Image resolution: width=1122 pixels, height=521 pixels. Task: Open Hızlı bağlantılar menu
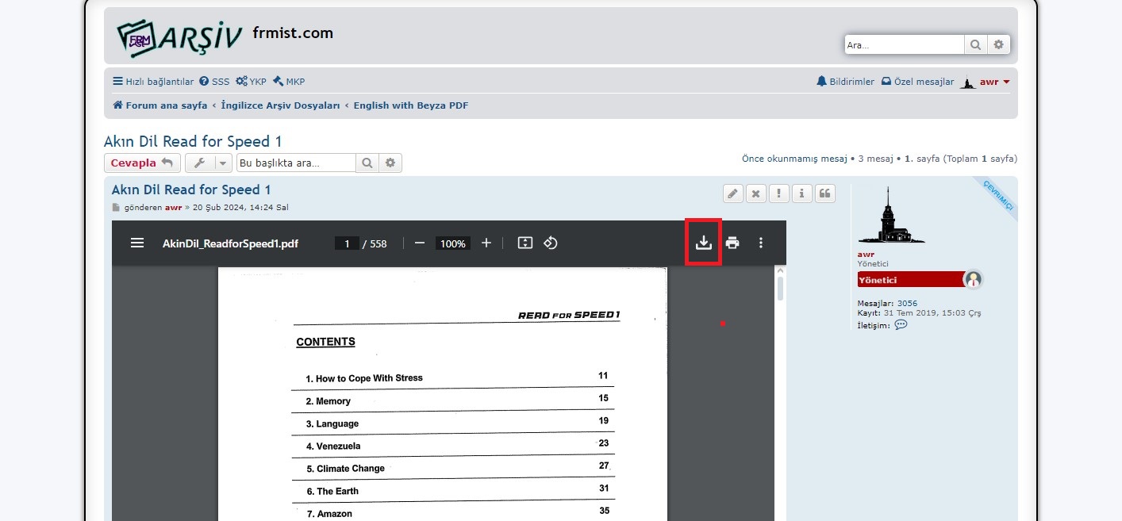[x=153, y=82]
